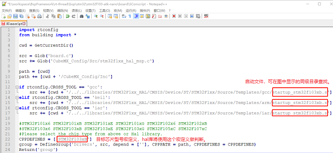Image resolution: width=333 pixels, height=153 pixels.
Task: Close the SConscript tab with its X
Action: coord(24,24)
